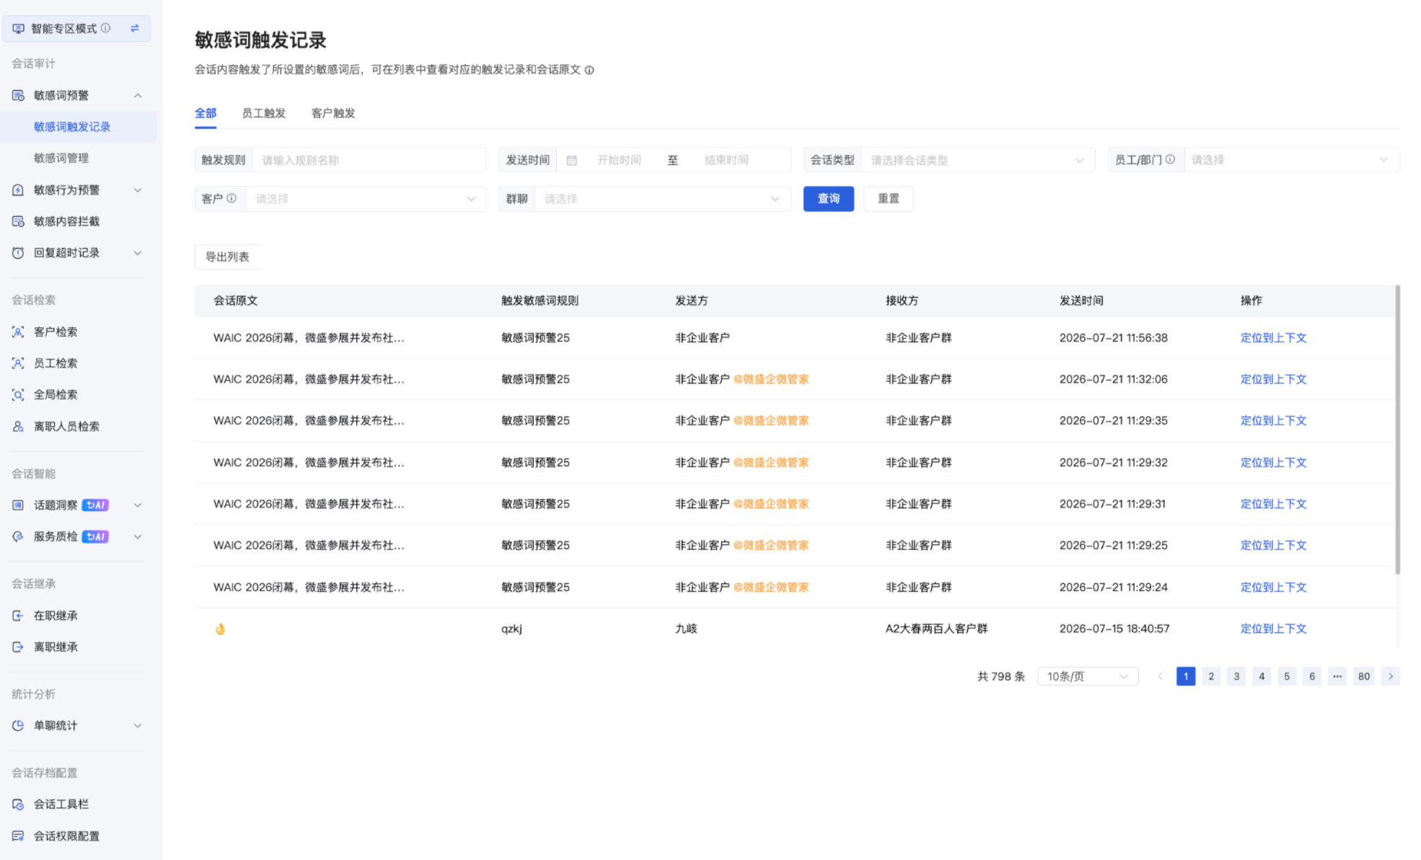Click the 会话工具栏 sidebar icon
The width and height of the screenshot is (1421, 860).
(18, 804)
